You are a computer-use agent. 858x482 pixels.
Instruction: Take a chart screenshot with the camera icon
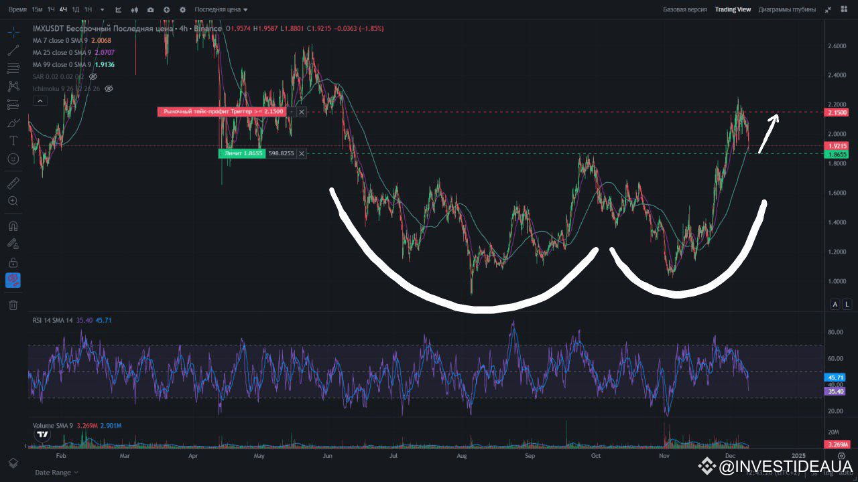(151, 10)
